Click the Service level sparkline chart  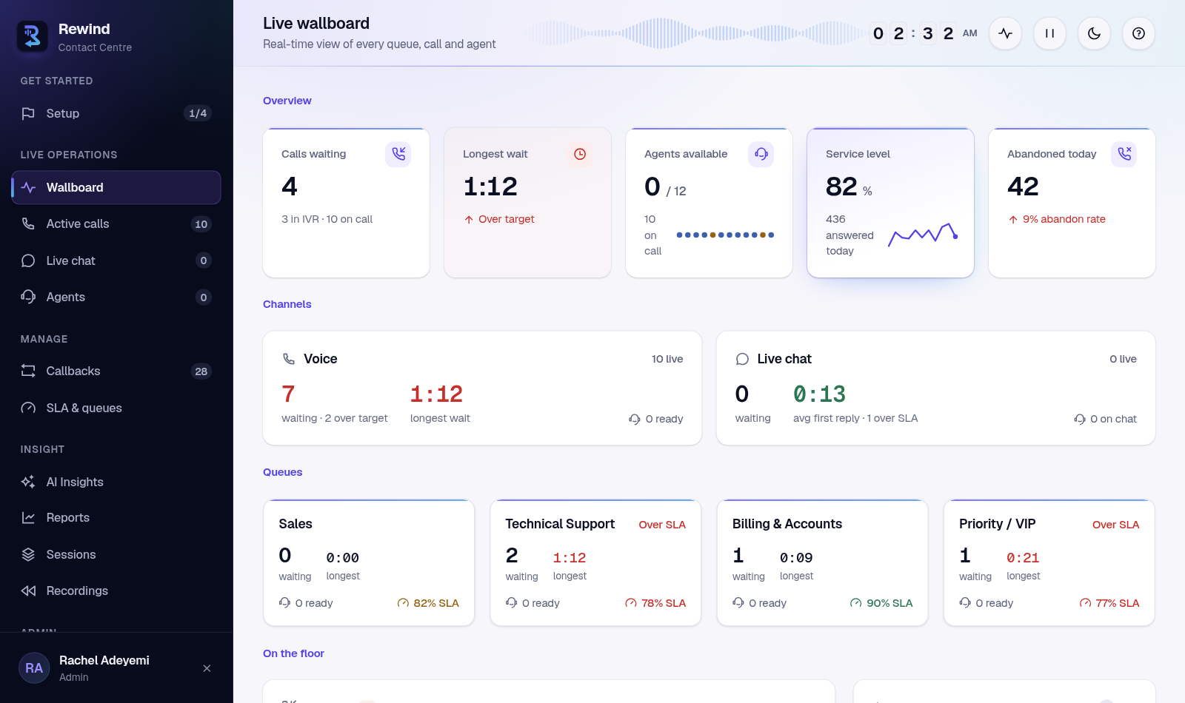click(923, 235)
